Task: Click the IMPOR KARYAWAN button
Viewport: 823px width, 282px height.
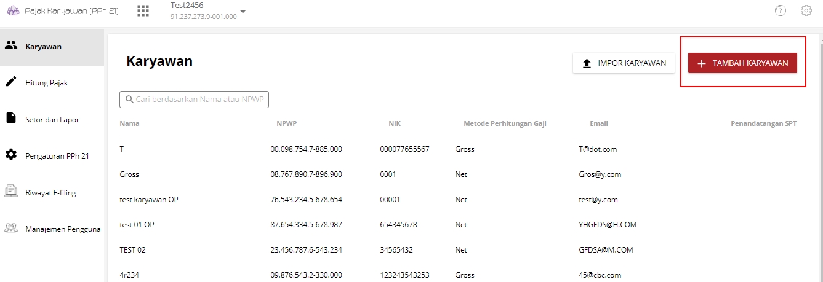Action: click(x=624, y=63)
